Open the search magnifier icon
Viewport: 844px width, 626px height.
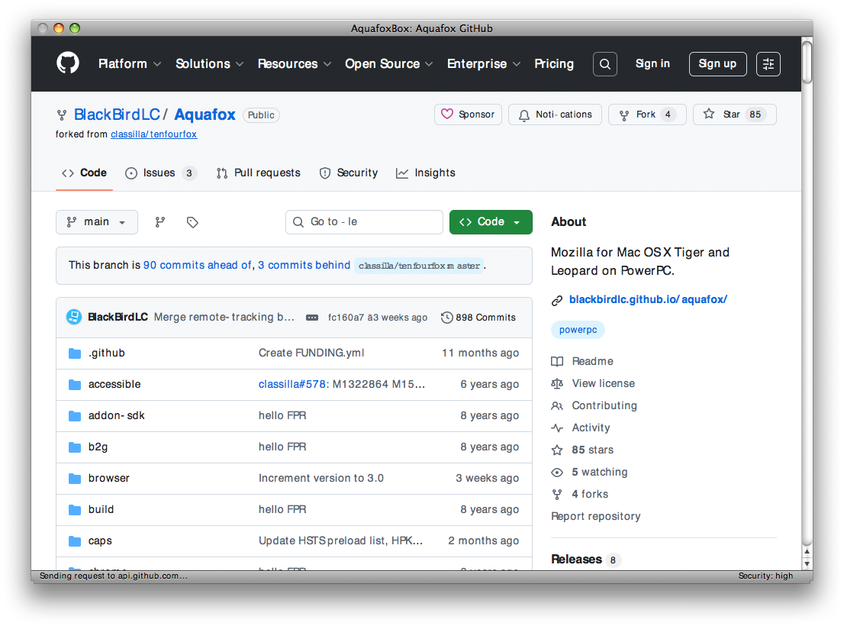[x=604, y=63]
